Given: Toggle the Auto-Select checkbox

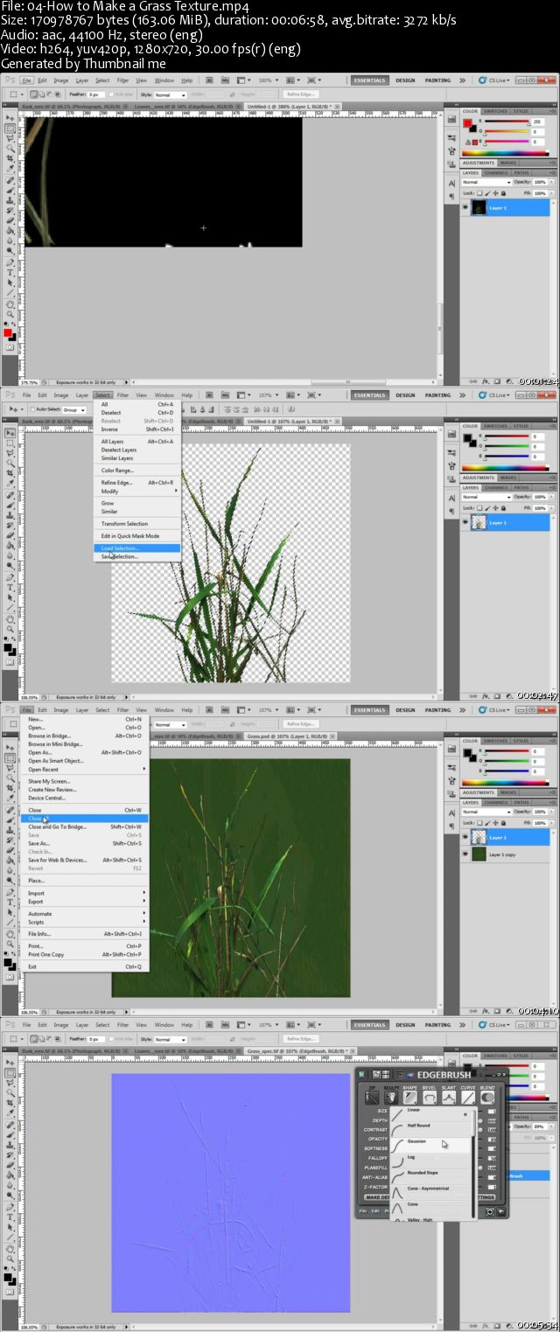Looking at the screenshot, I should coord(31,409).
